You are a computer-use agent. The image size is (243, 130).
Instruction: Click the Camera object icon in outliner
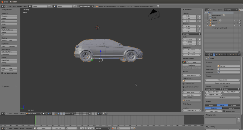click(x=210, y=20)
